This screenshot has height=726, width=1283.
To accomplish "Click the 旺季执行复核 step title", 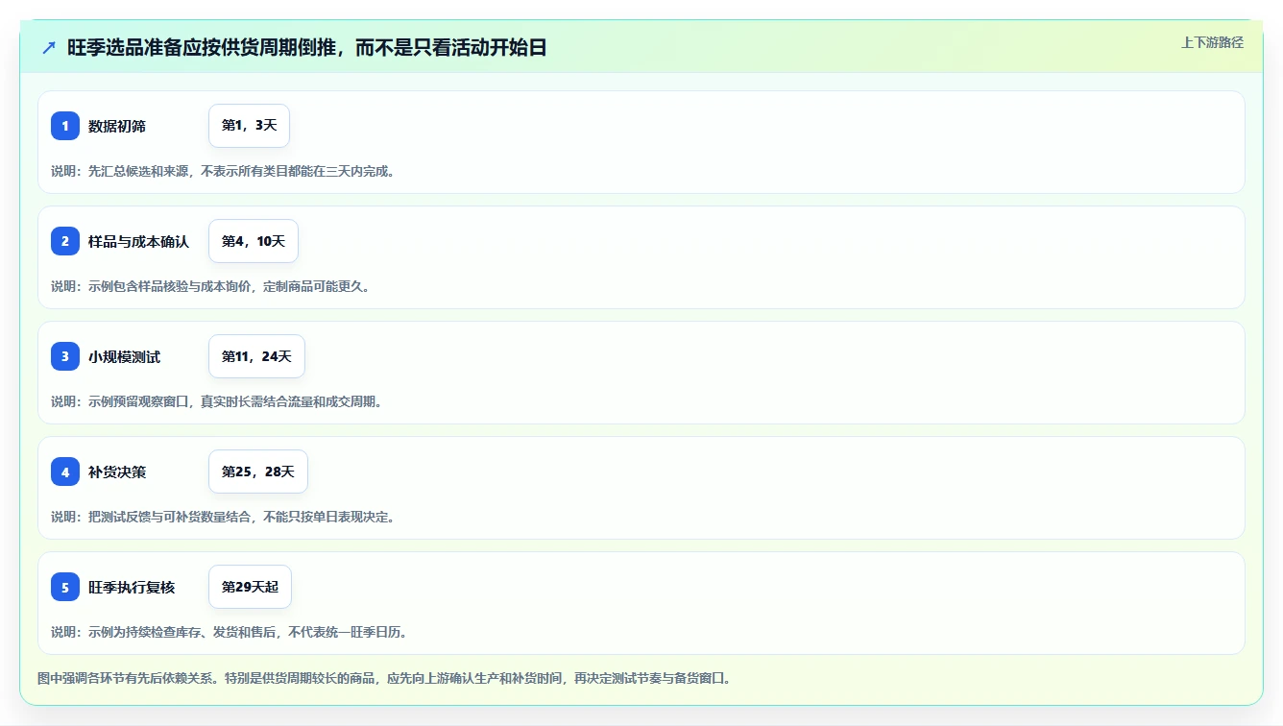I will (132, 587).
